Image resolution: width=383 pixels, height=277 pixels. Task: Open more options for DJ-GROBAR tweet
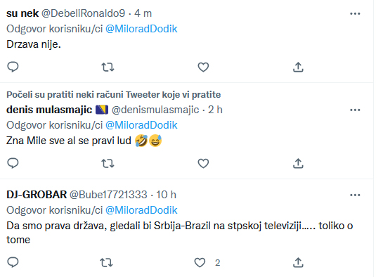[355, 195]
